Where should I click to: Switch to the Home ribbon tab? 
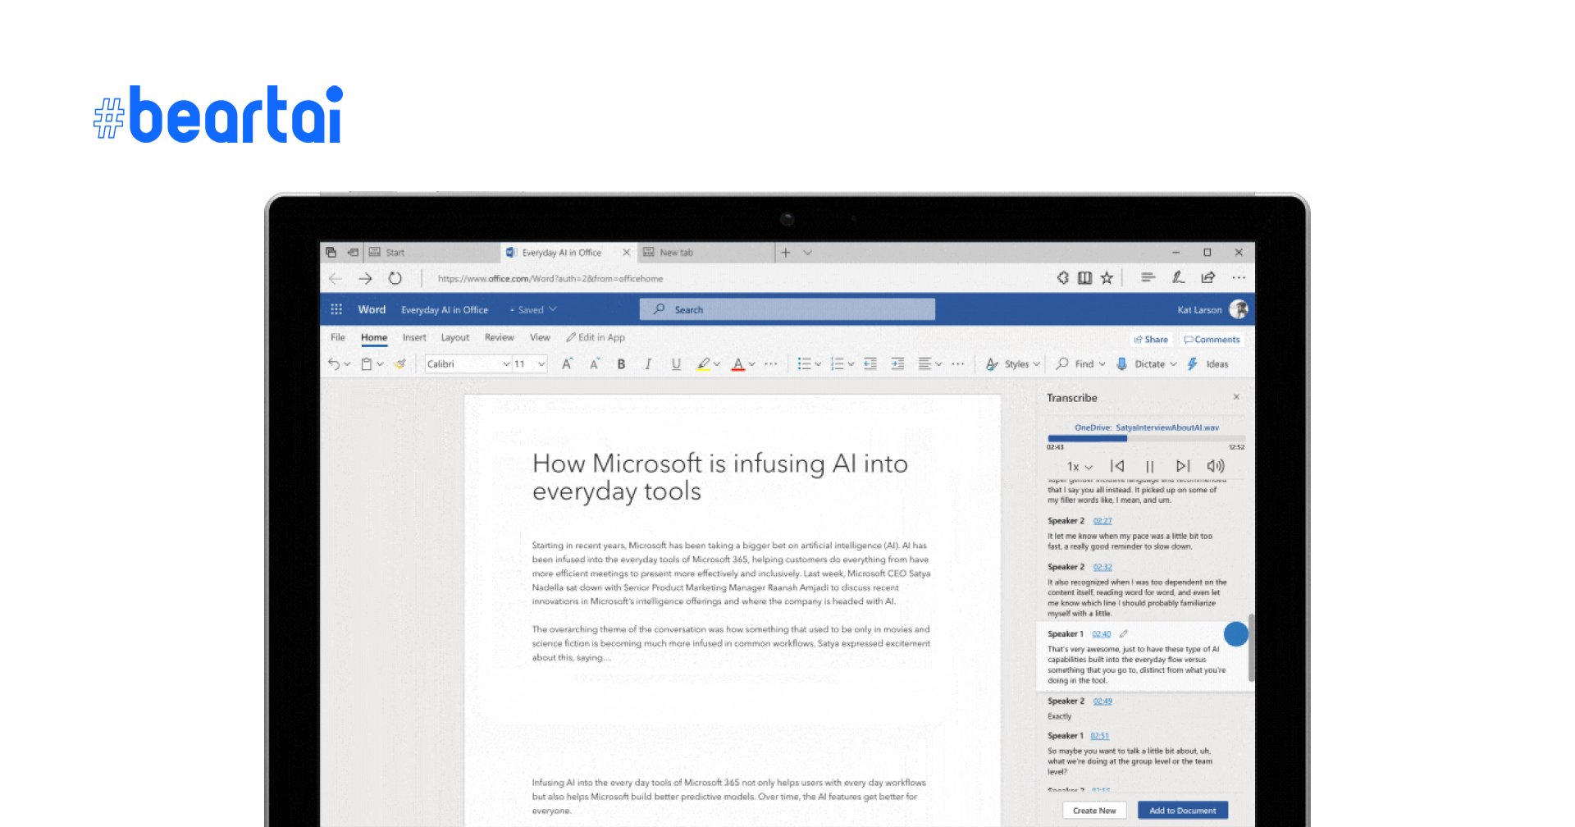(374, 337)
